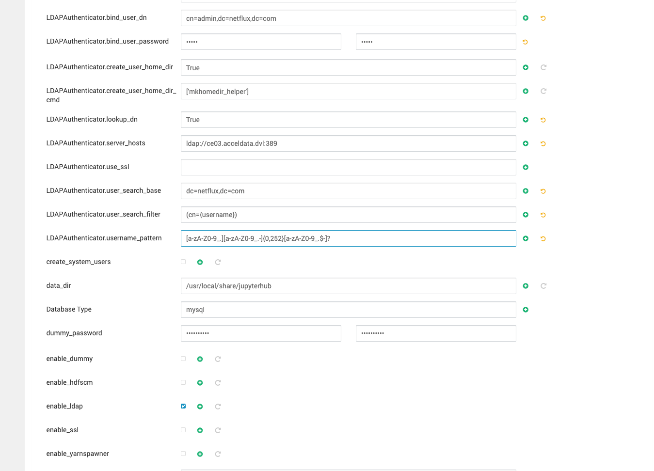Click green override icon for server_hosts

click(526, 143)
